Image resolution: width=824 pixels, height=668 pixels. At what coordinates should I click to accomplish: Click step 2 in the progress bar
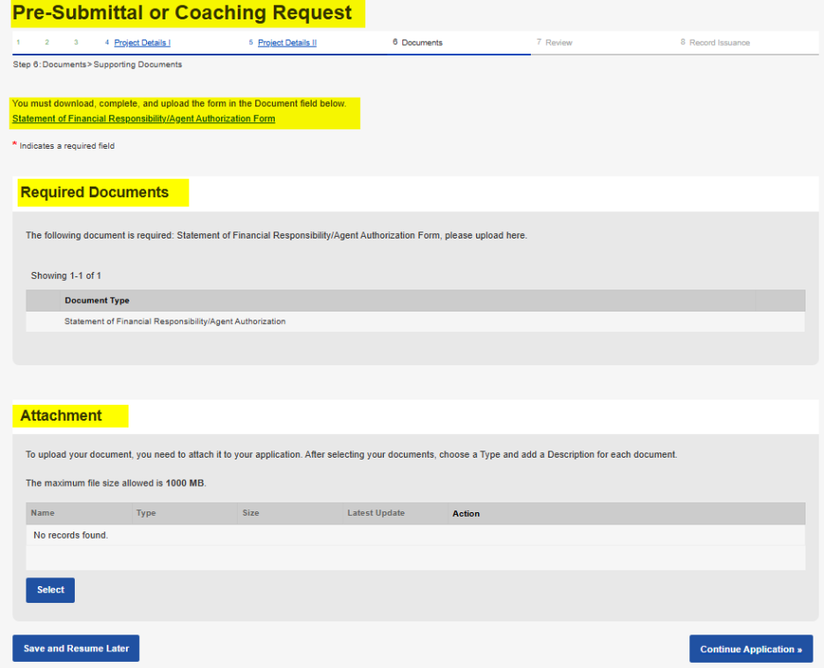pyautogui.click(x=47, y=41)
